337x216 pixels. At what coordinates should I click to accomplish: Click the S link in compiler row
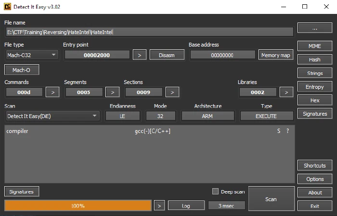(279, 131)
